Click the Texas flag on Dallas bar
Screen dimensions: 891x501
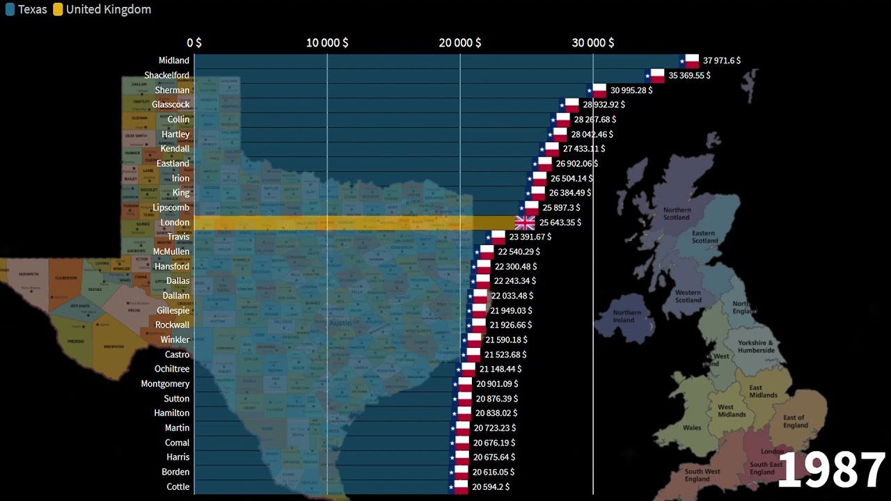(x=480, y=281)
